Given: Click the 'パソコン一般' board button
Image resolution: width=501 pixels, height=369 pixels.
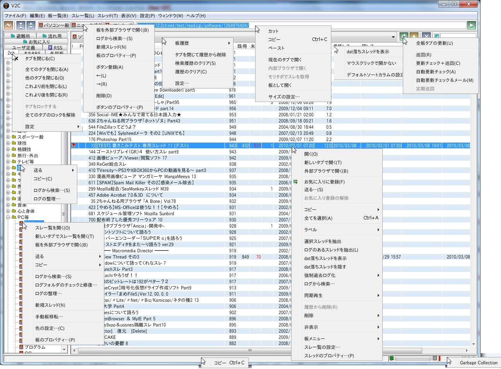Looking at the screenshot, I should [x=53, y=26].
